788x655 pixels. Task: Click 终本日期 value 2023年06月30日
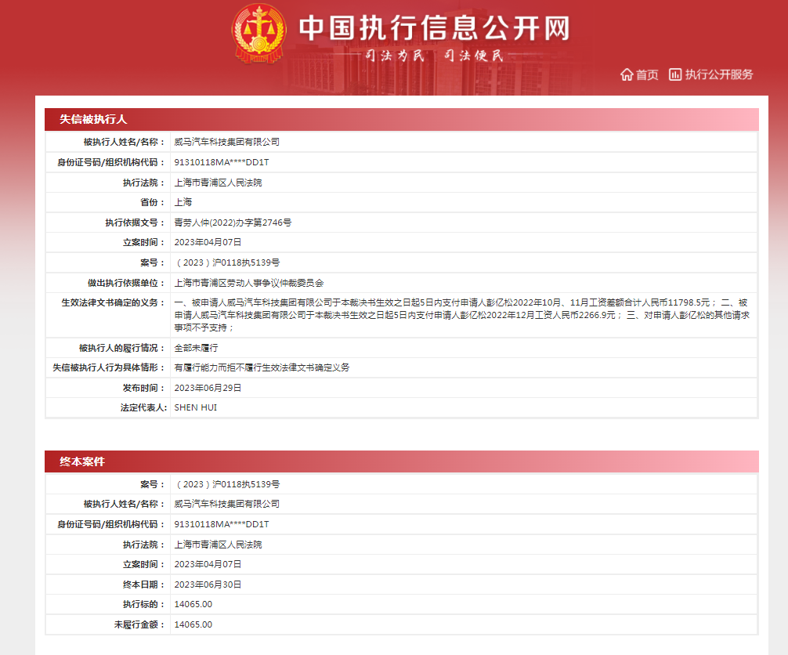[208, 584]
